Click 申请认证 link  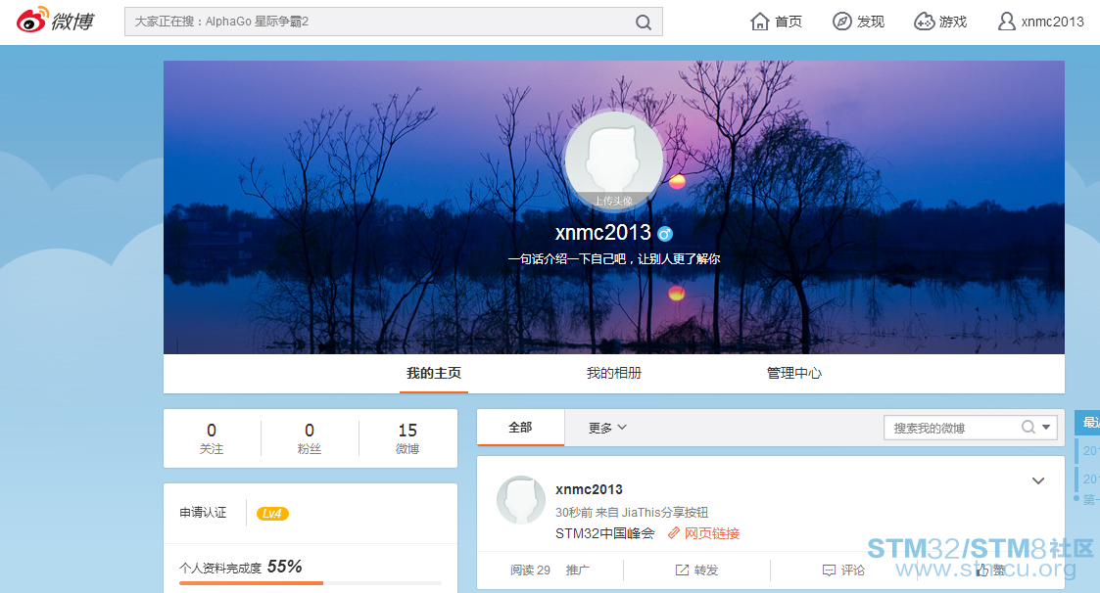[203, 513]
